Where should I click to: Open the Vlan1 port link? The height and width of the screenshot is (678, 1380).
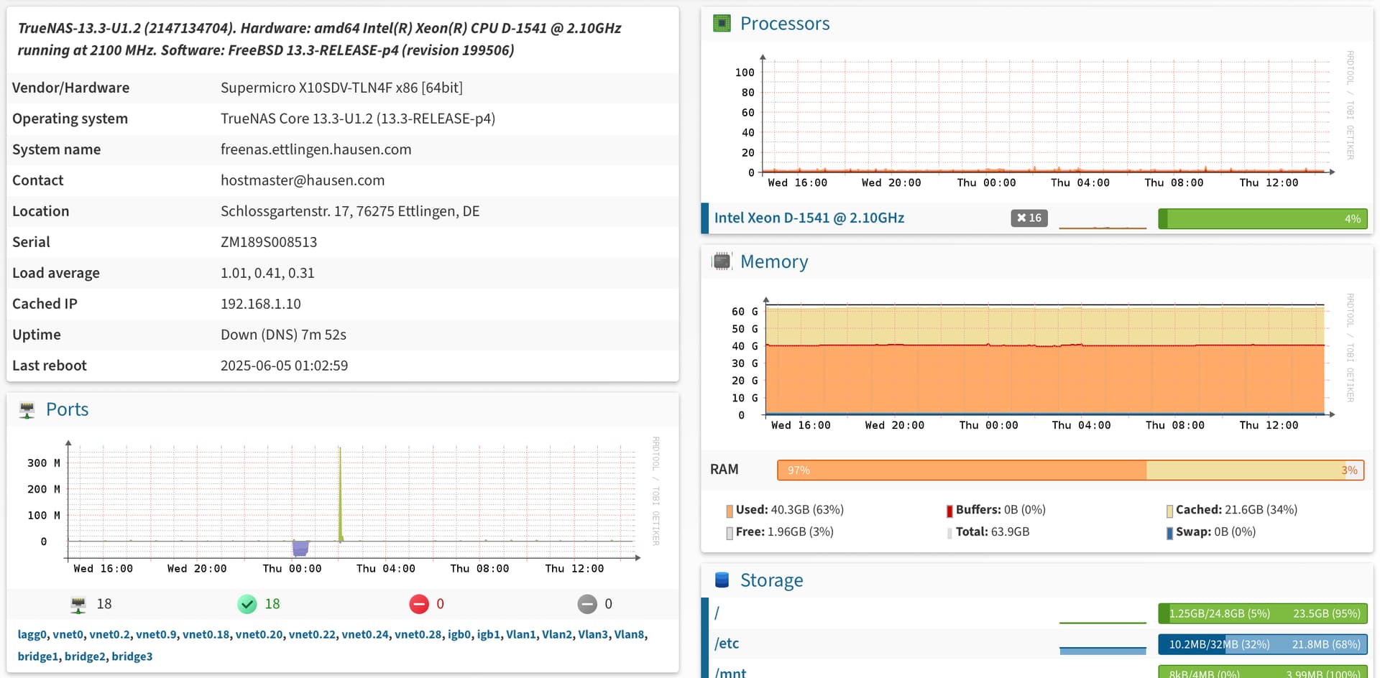pyautogui.click(x=521, y=634)
